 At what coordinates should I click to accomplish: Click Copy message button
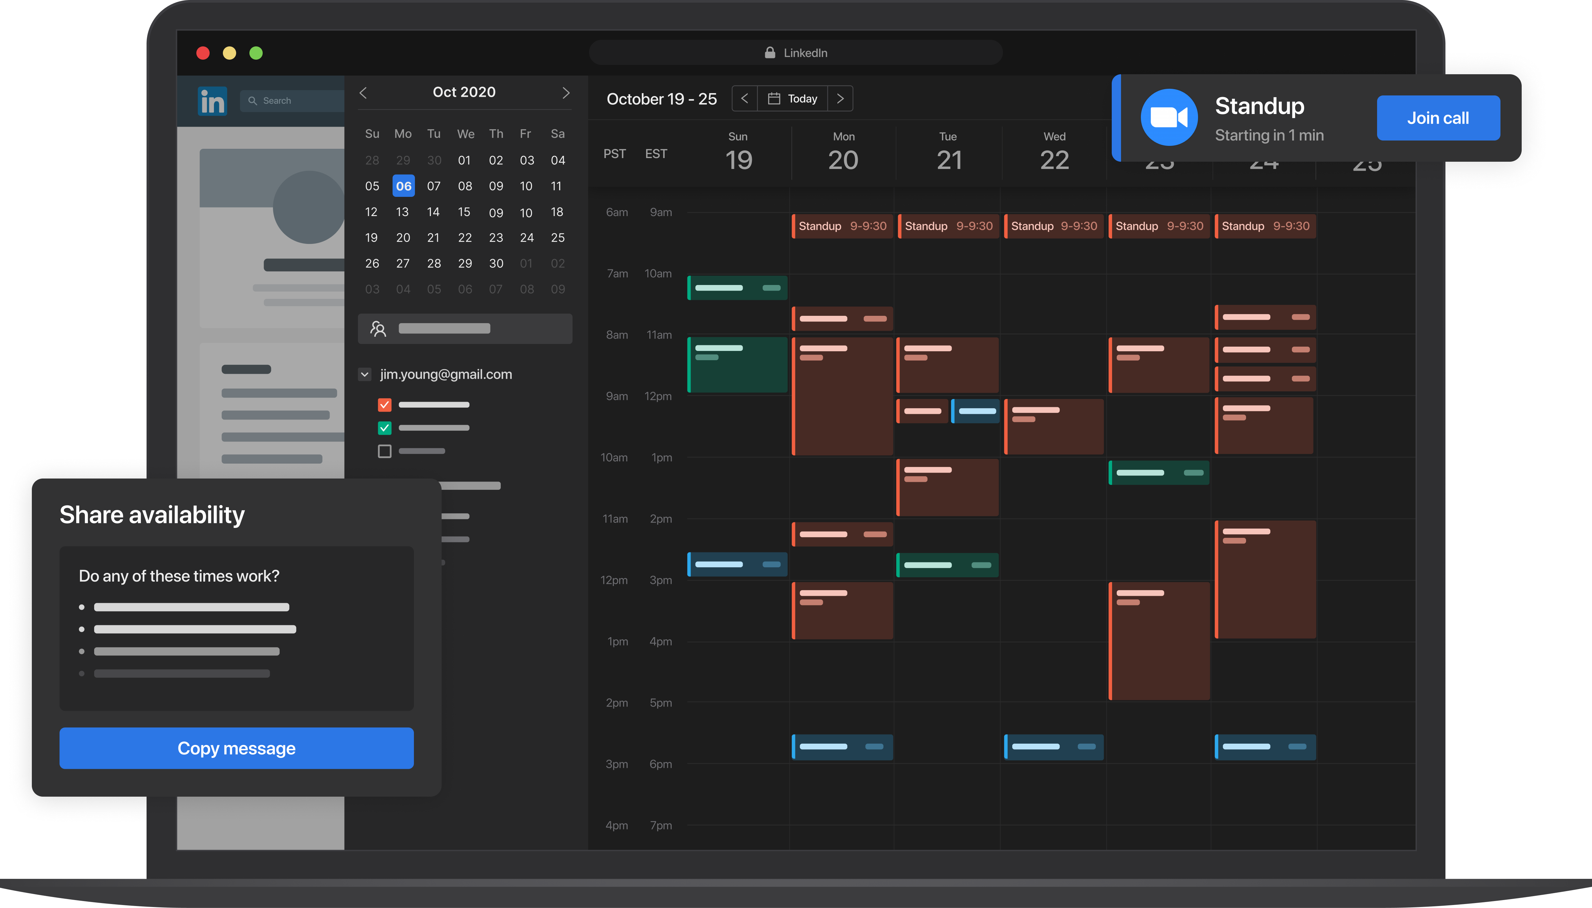coord(236,748)
